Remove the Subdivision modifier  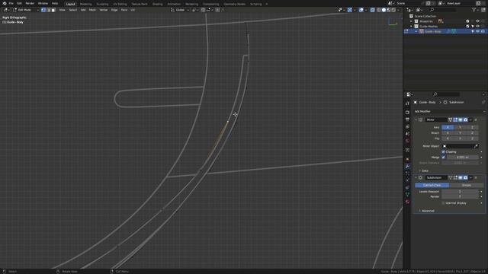pyautogui.click(x=476, y=177)
